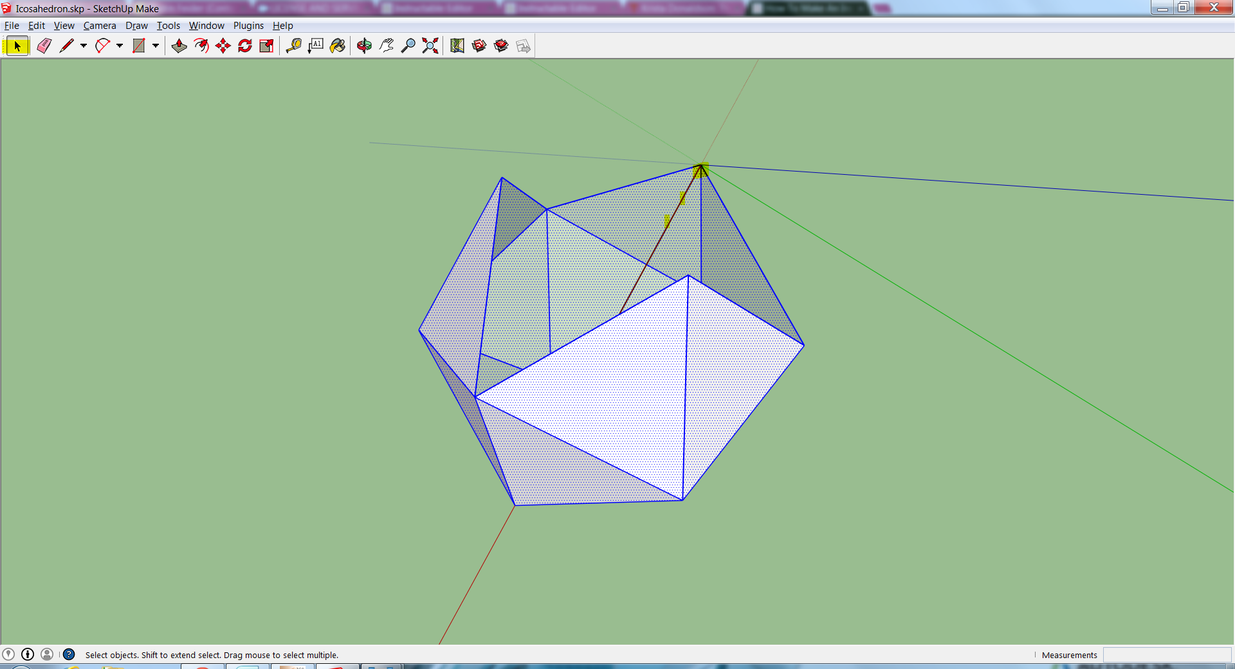This screenshot has height=669, width=1235.
Task: Open the Plugins menu
Action: (x=248, y=26)
